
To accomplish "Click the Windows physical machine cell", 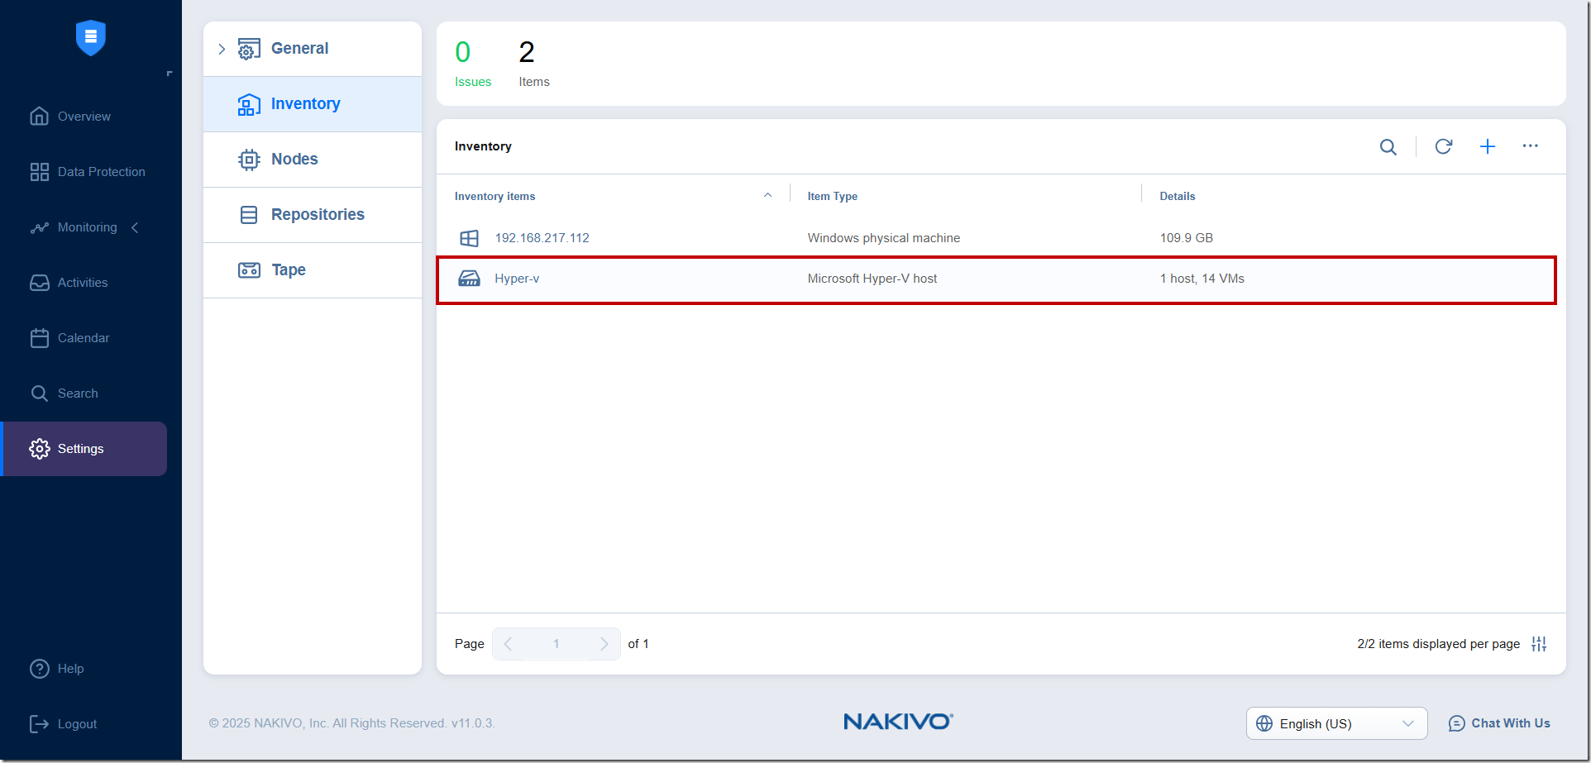I will [883, 238].
